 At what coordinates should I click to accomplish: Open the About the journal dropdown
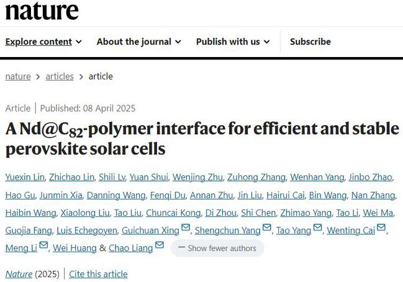(138, 42)
